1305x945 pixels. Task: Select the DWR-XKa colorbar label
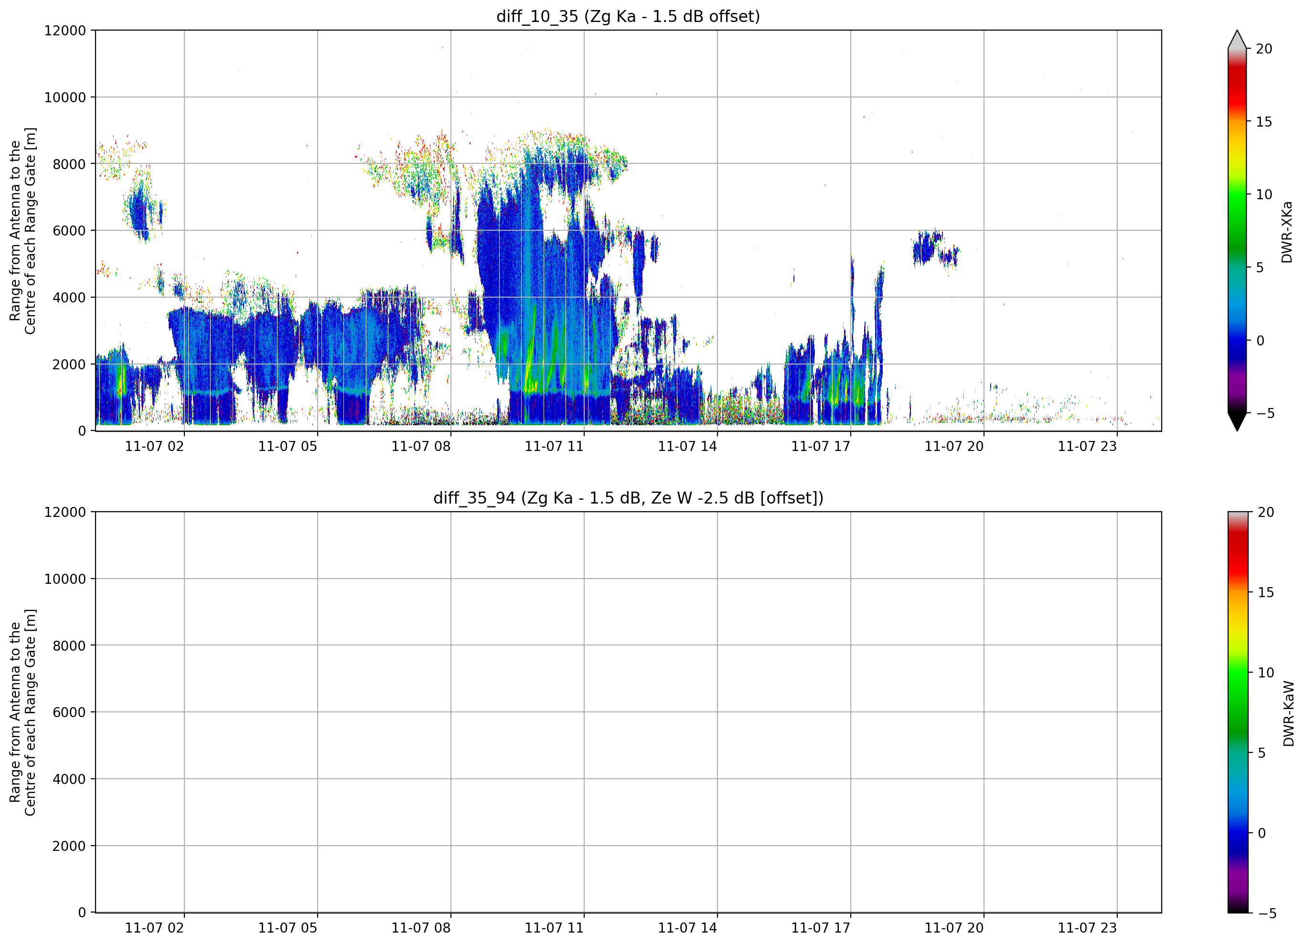[x=1287, y=232]
